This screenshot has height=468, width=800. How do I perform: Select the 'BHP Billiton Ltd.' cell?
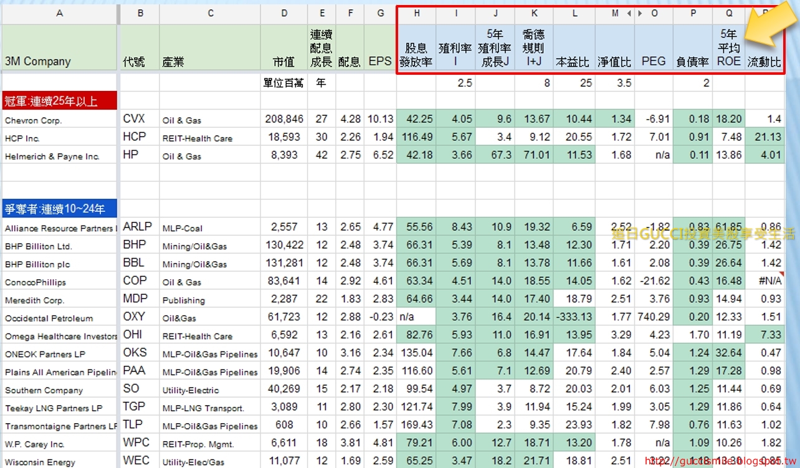[59, 245]
